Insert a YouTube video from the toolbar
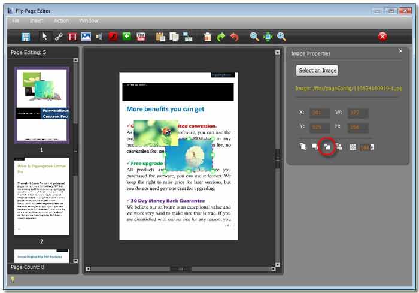This screenshot has height=293, width=419. coord(141,37)
